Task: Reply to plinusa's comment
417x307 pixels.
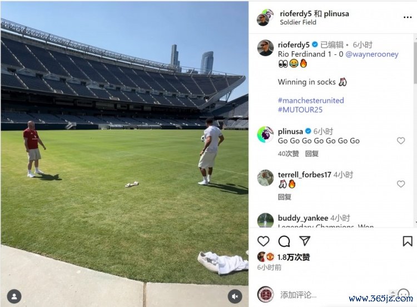Action: click(312, 154)
